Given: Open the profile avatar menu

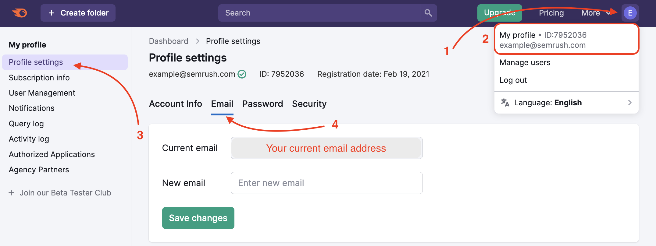Looking at the screenshot, I should [x=630, y=13].
